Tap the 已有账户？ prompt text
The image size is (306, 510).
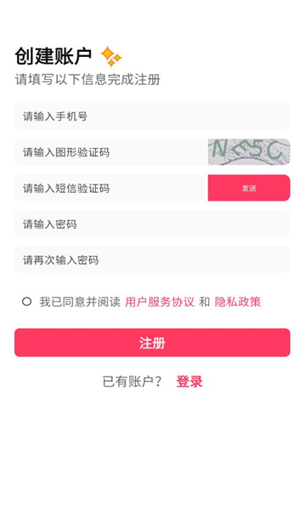tap(132, 381)
